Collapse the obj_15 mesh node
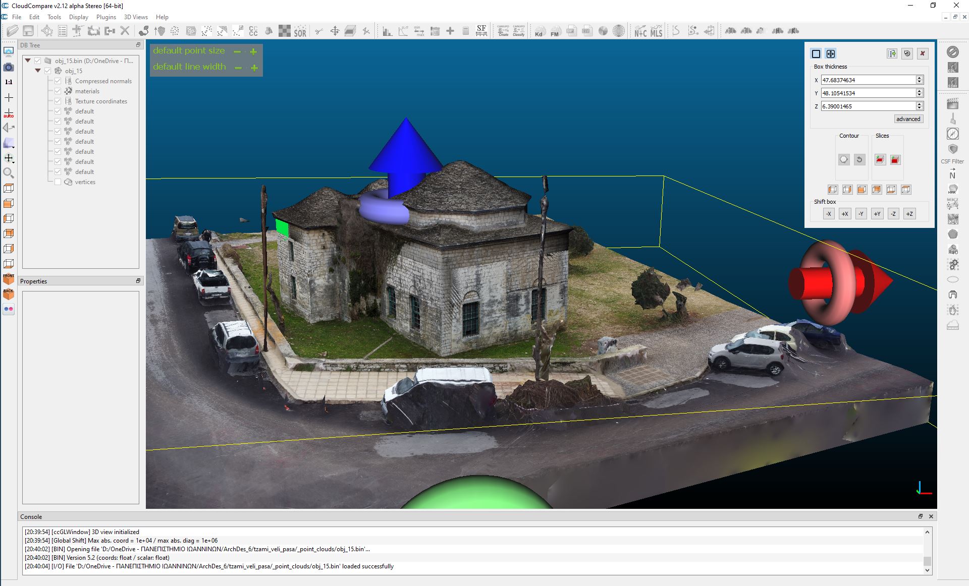 pos(38,71)
